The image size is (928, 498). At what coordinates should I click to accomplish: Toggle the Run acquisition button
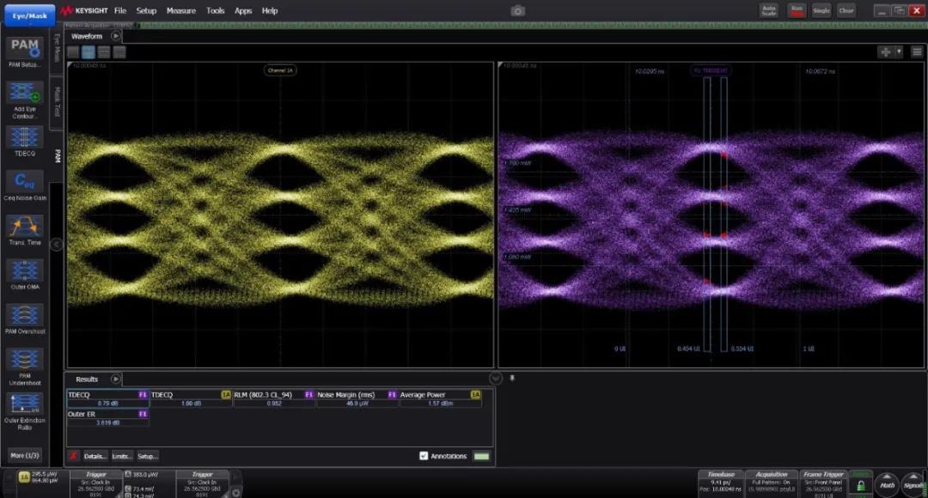[797, 10]
